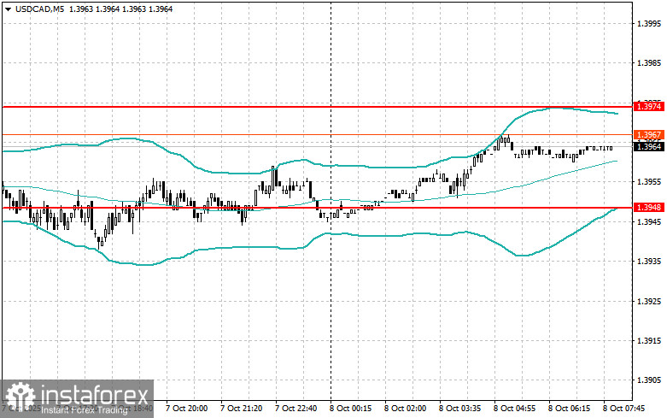Click the 7 Oct 21:20 time label

(x=241, y=409)
